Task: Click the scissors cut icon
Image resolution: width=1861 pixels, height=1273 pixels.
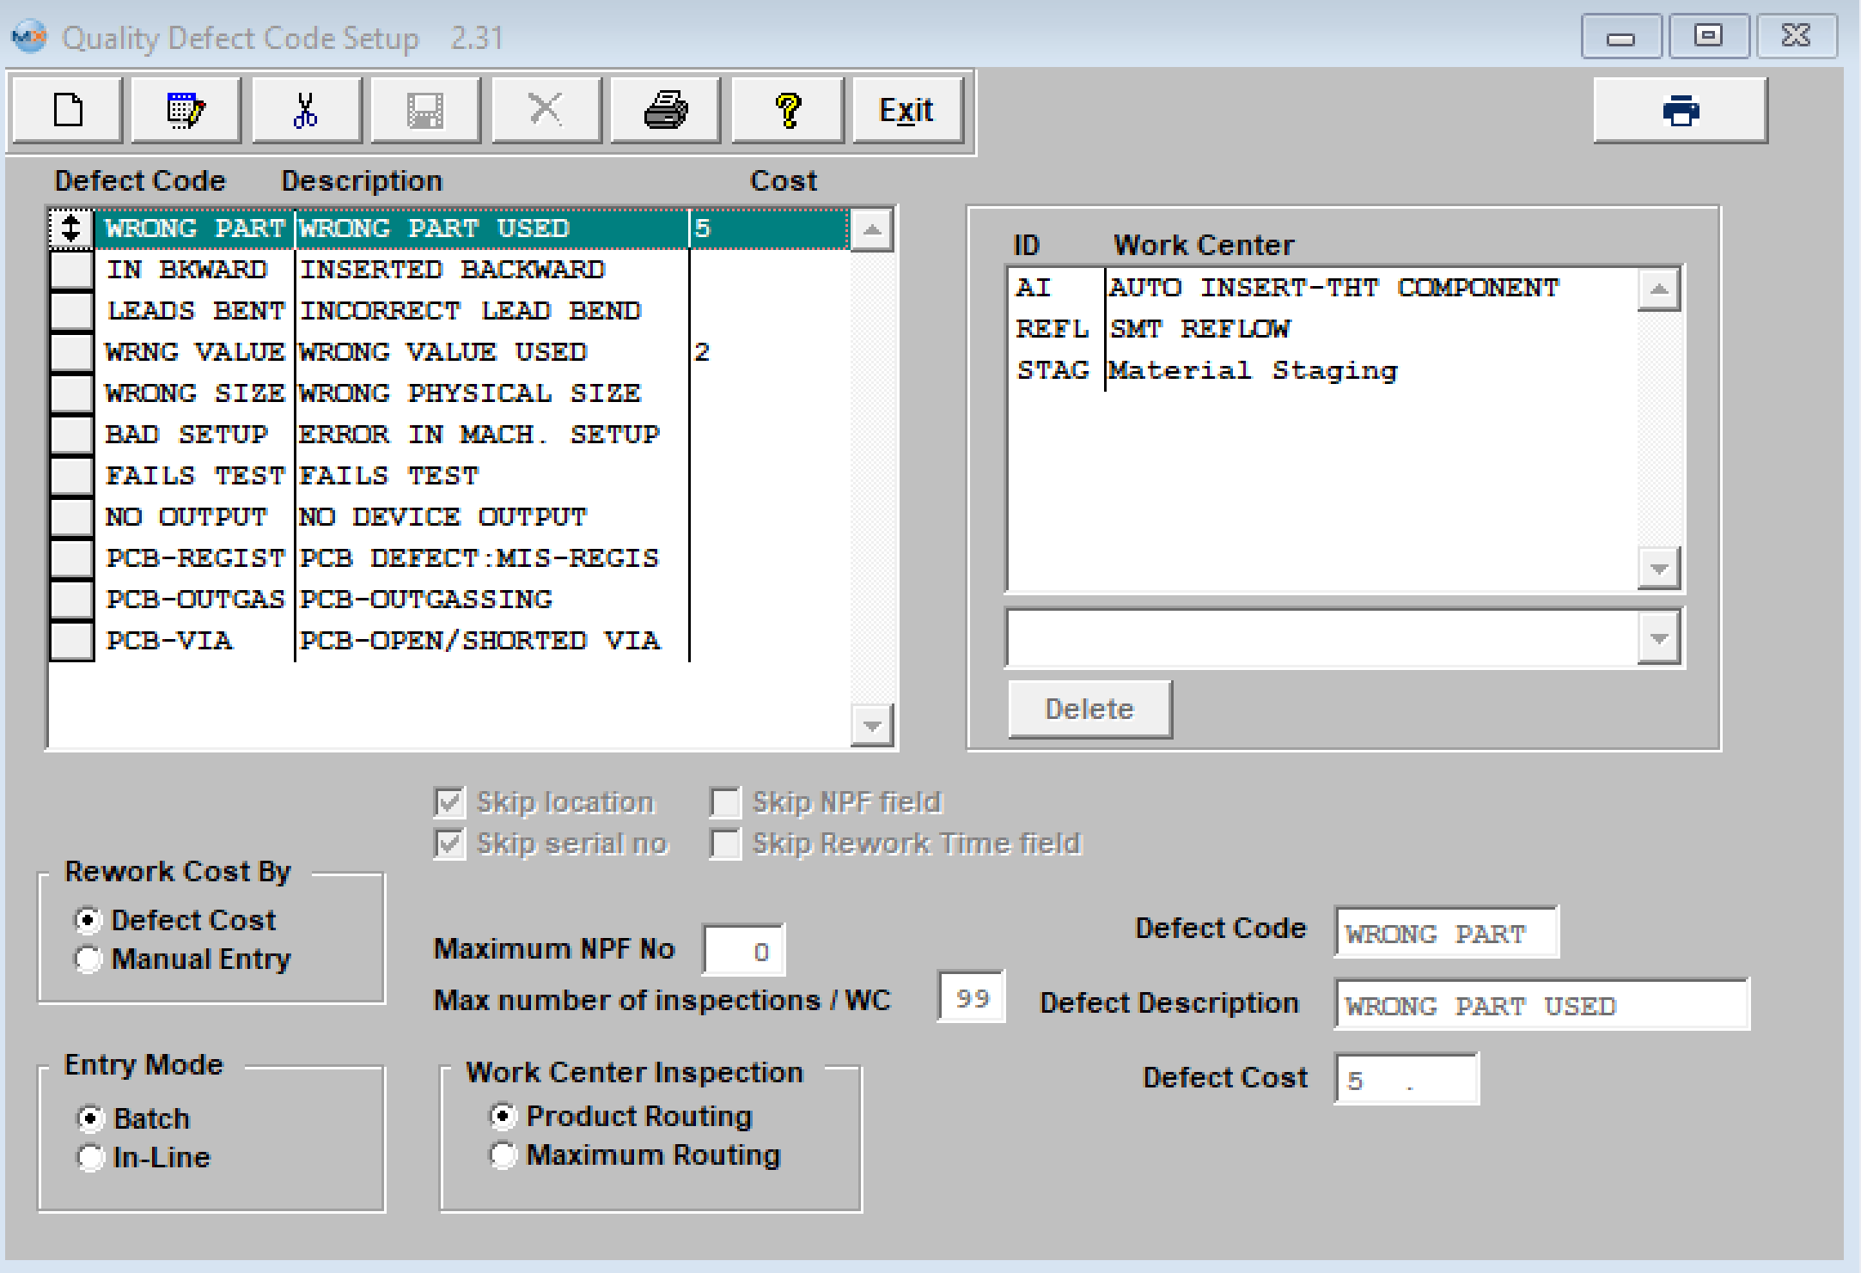Action: (306, 111)
